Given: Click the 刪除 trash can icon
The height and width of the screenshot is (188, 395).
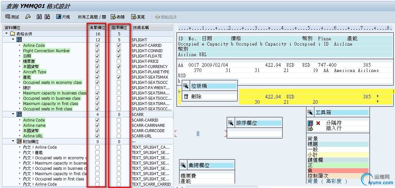Looking at the screenshot, I should click(x=186, y=96).
